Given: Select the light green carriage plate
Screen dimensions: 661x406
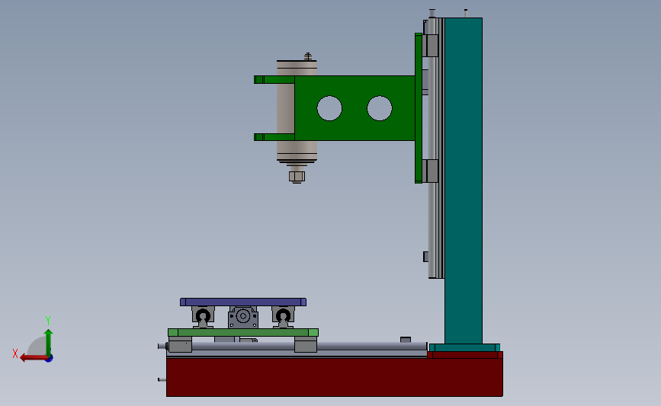Looking at the screenshot, I should (243, 333).
